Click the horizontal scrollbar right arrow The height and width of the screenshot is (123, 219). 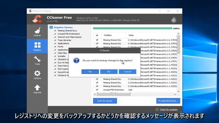coord(175,95)
